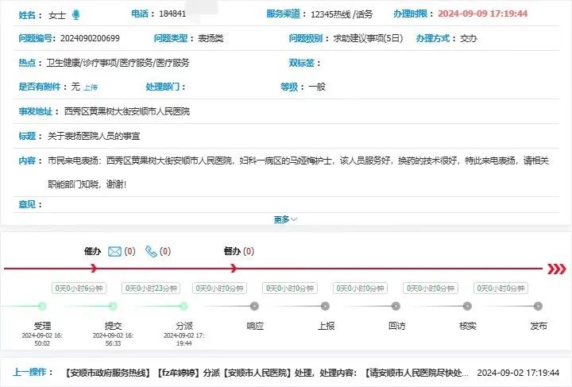
Task: Click the deadline 2024-09-09 17:19:44
Action: [x=483, y=14]
